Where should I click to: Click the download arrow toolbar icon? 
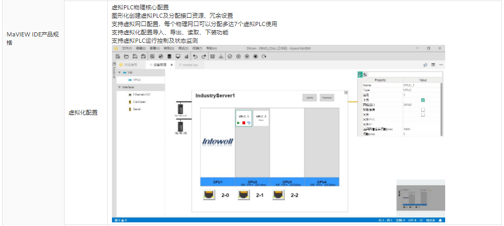(x=221, y=56)
